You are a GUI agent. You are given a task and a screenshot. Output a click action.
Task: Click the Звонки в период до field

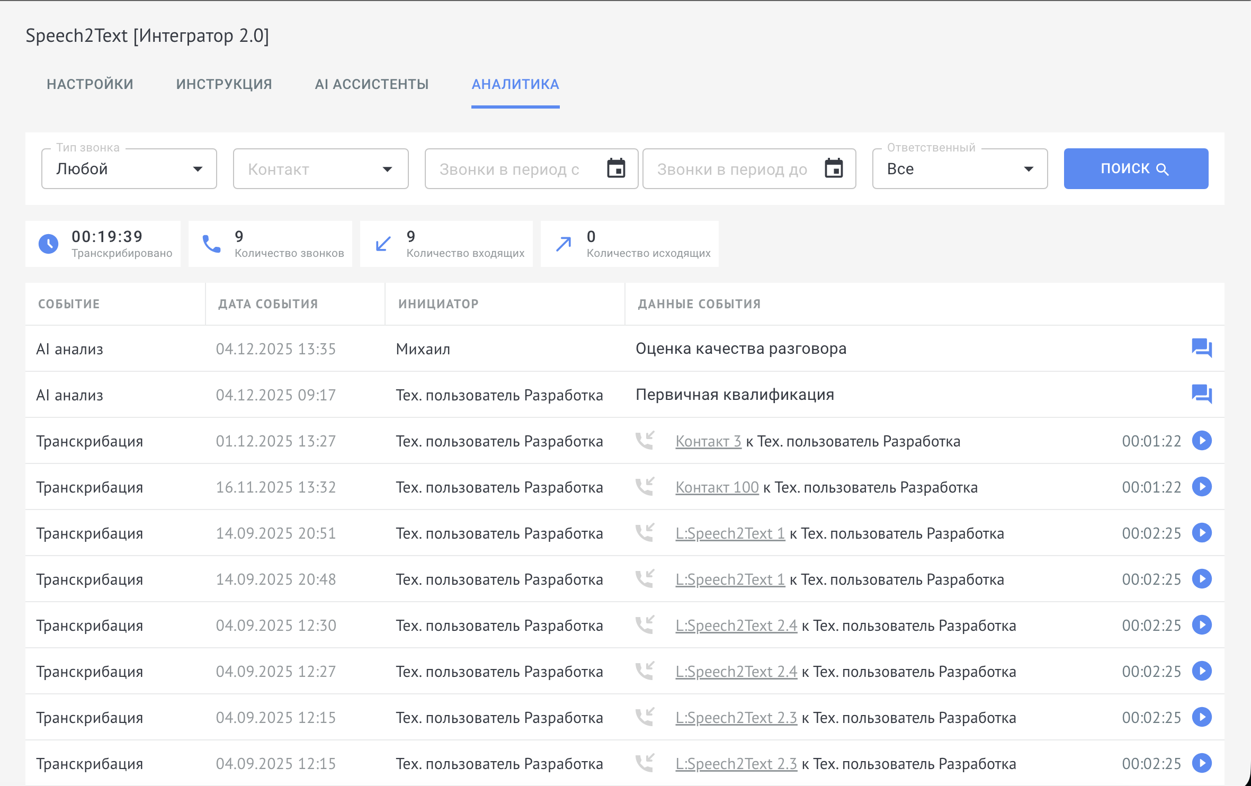pos(733,169)
